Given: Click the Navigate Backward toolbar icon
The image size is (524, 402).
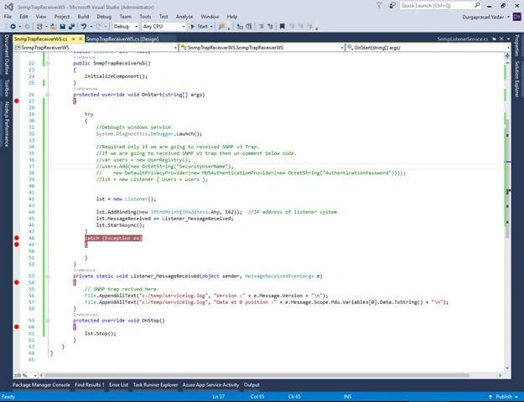Looking at the screenshot, I should (x=13, y=26).
